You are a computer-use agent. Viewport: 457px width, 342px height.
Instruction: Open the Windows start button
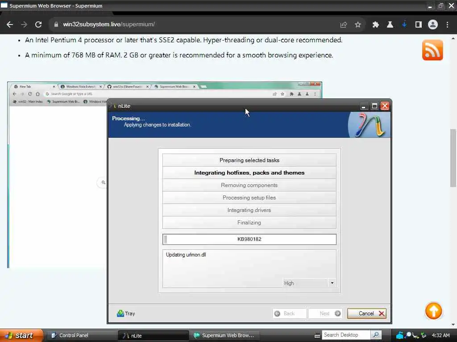(21, 335)
